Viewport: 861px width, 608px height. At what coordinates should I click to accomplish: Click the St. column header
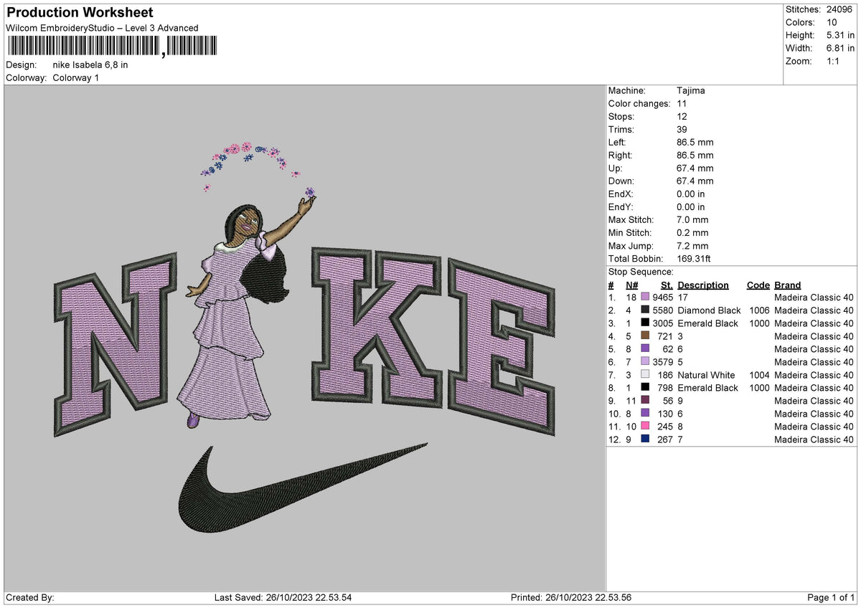(667, 285)
